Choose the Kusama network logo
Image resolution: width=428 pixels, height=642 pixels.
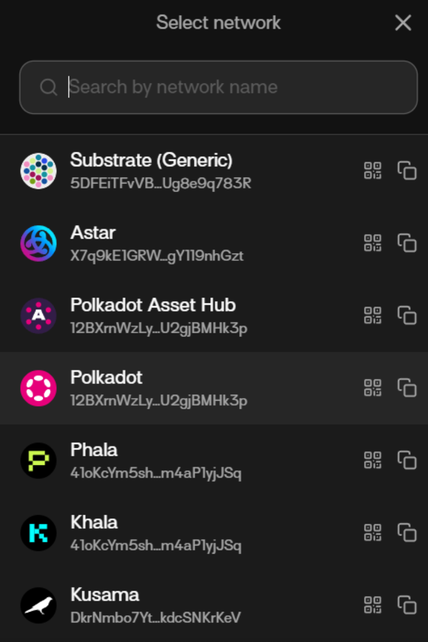pos(39,605)
